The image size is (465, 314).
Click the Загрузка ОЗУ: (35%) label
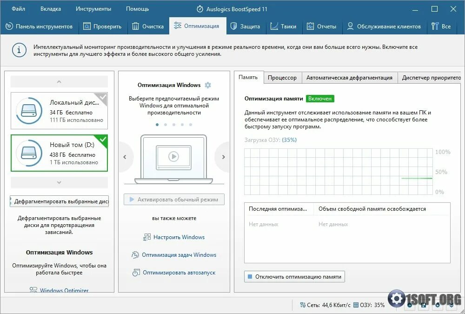pos(271,140)
